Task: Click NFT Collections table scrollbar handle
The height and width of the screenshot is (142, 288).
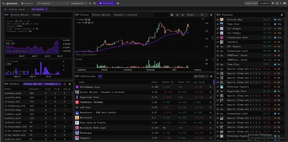Action: tap(214, 82)
